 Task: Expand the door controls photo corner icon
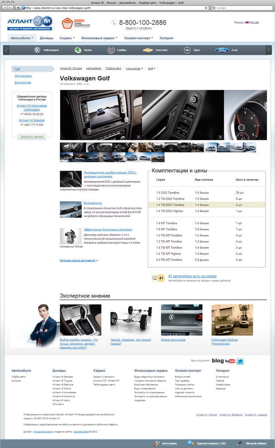click(x=220, y=137)
